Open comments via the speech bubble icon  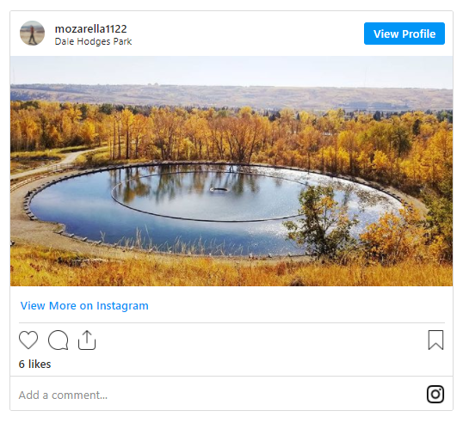point(59,340)
